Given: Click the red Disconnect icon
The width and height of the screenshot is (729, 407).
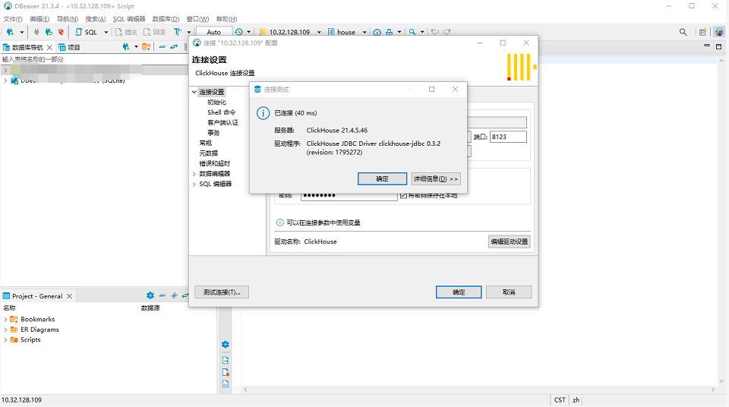Looking at the screenshot, I should coord(61,32).
